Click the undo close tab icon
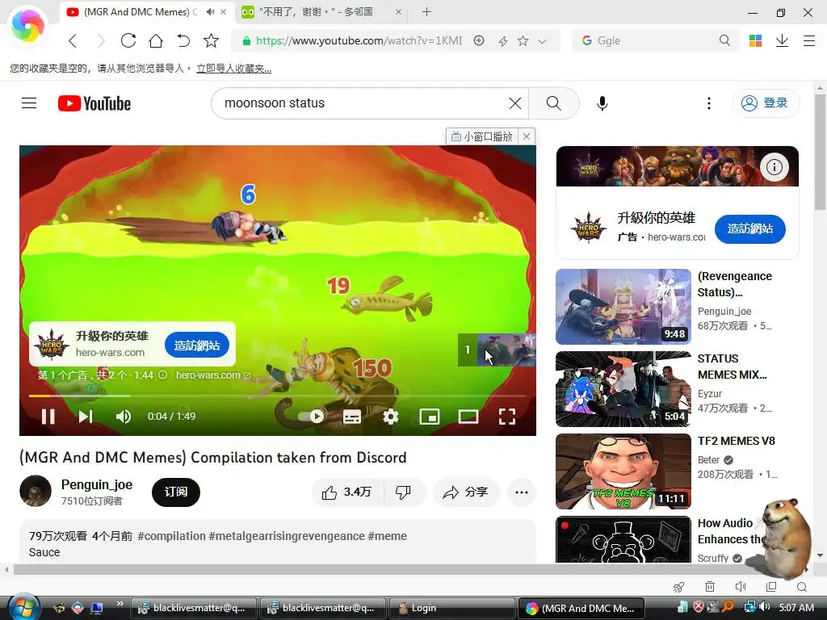The width and height of the screenshot is (827, 620). 183,40
